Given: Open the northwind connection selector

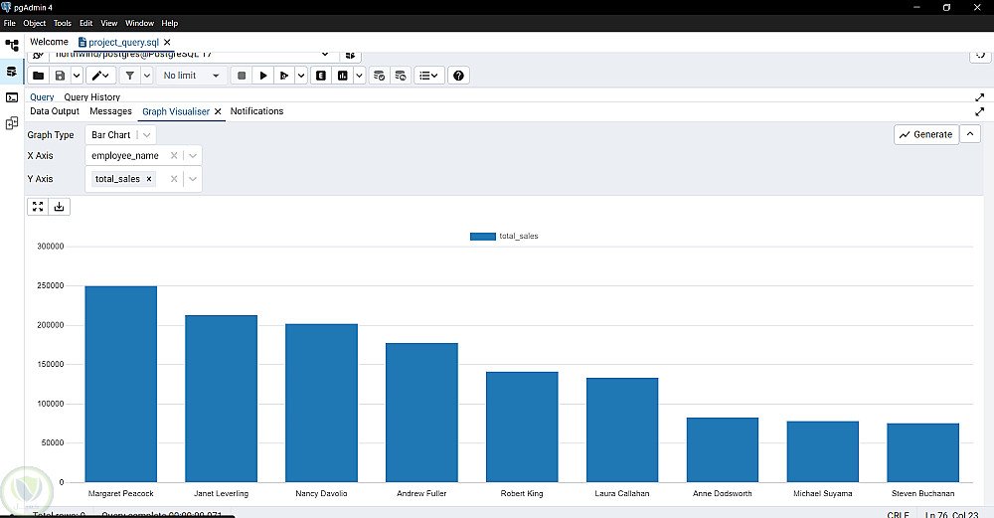Looking at the screenshot, I should point(192,56).
